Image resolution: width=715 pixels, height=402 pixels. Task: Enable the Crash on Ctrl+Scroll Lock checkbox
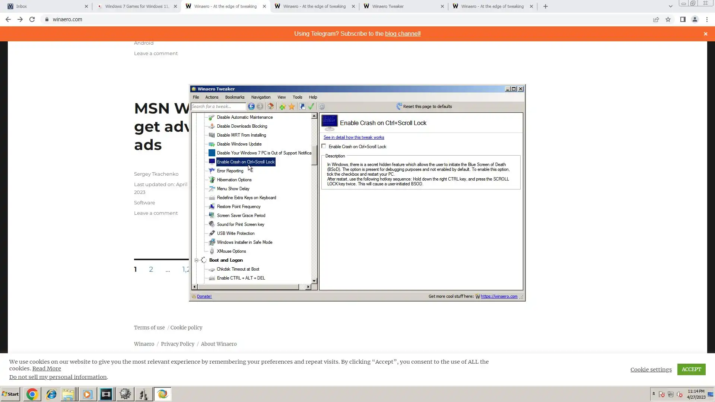(x=324, y=146)
